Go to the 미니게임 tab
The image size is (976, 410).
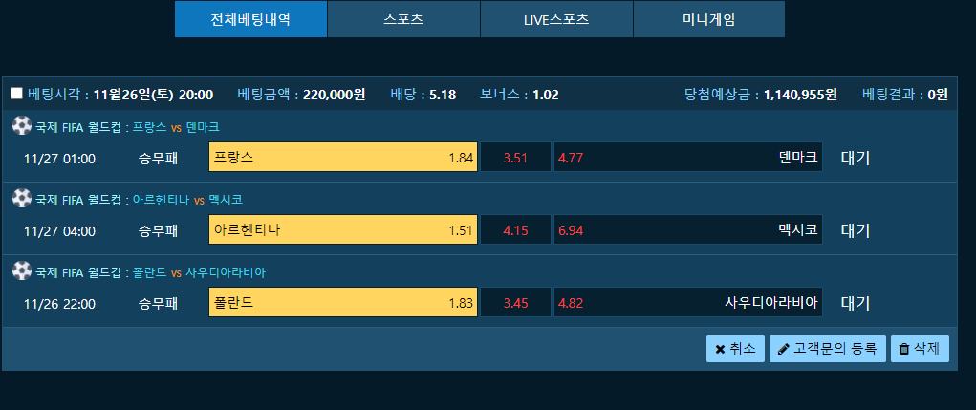709,19
